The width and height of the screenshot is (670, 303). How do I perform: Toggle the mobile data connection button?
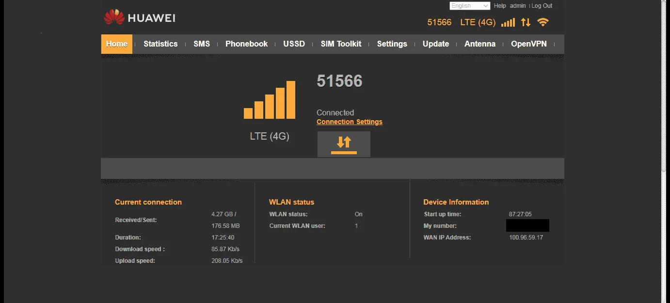click(344, 144)
